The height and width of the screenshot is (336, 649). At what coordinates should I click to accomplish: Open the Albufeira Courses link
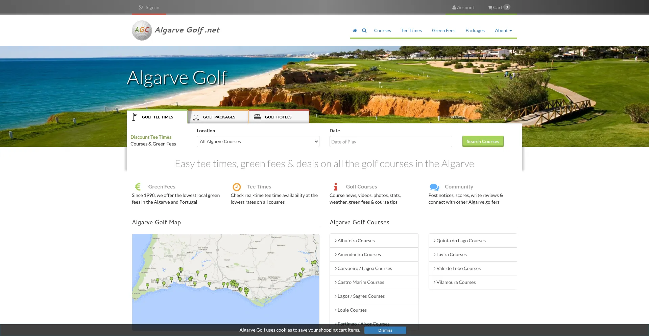point(356,241)
